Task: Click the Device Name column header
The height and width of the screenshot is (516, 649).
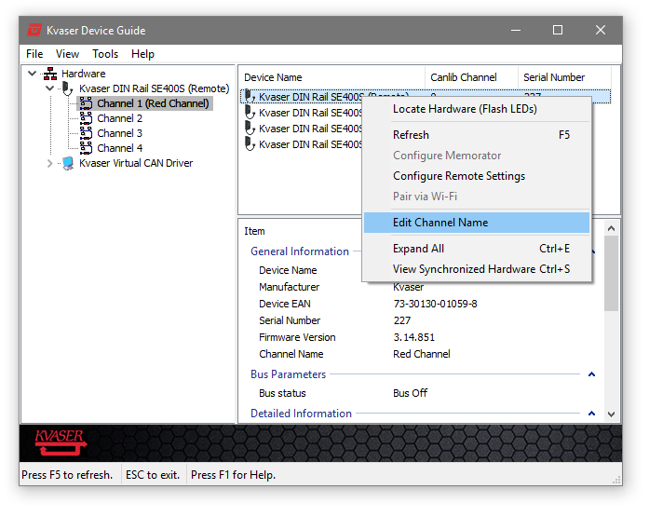Action: [332, 77]
